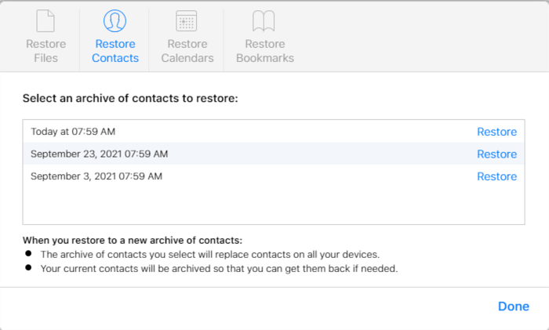Click the empty area of the archive list

274,205
